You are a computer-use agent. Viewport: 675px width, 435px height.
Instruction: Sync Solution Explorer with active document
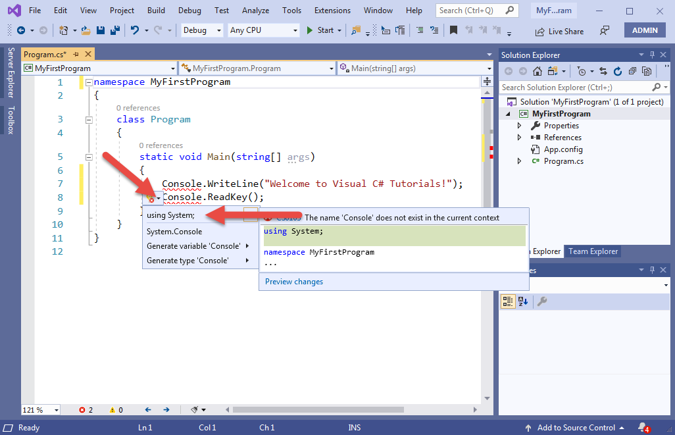point(603,71)
